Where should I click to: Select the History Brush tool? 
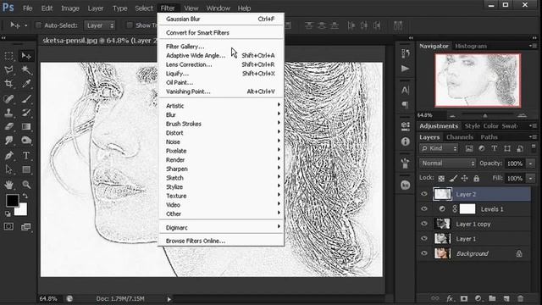(26, 113)
